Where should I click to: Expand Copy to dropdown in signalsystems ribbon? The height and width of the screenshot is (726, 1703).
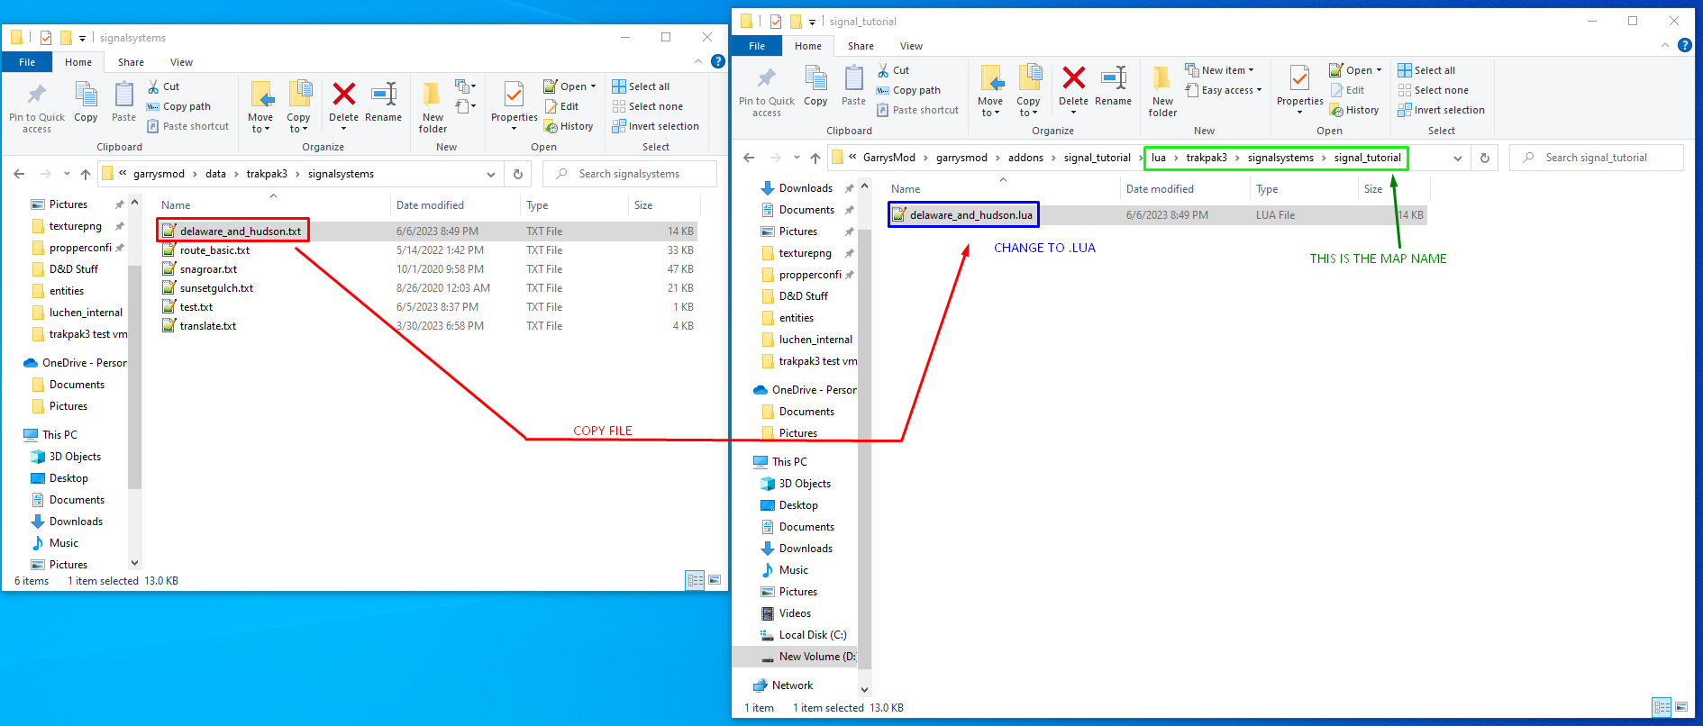298,123
